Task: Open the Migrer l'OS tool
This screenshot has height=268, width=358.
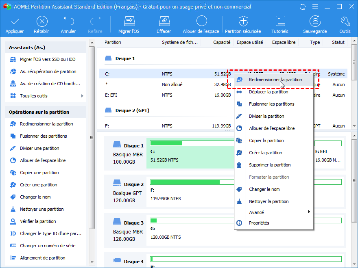Action: point(129,22)
